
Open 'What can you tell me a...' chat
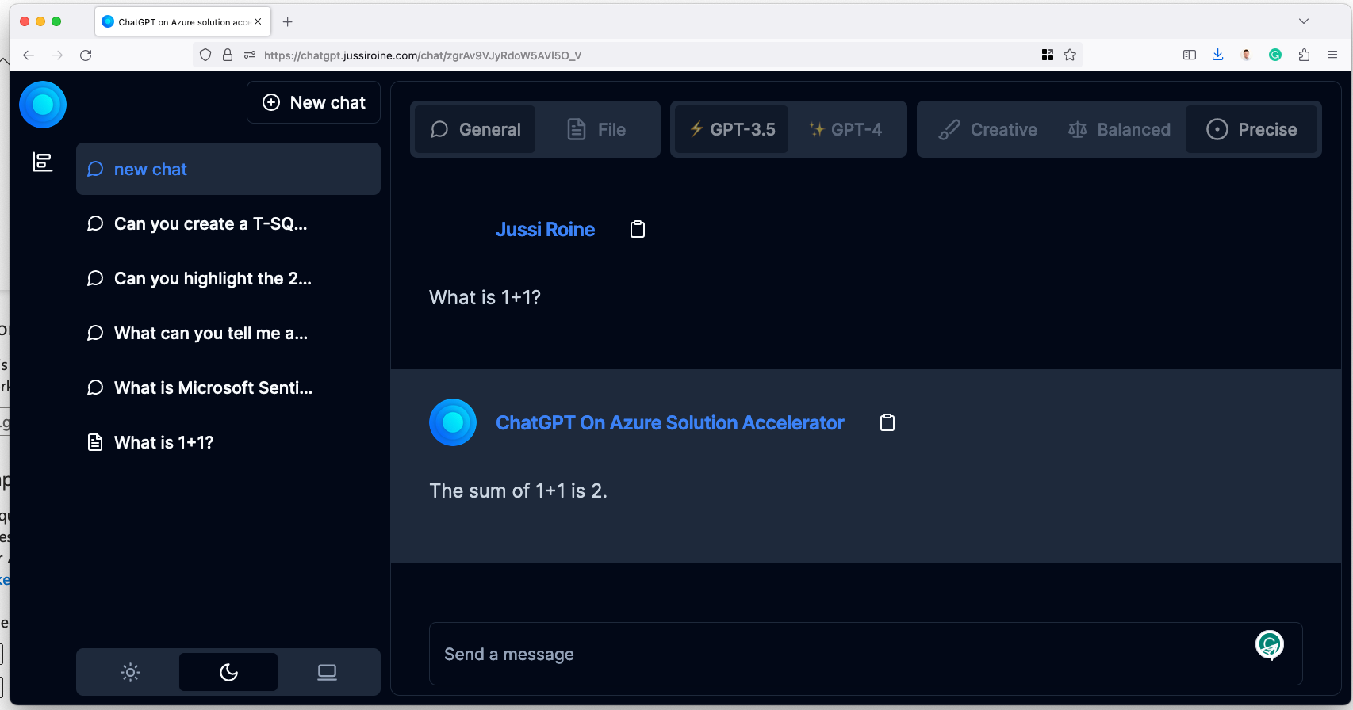coord(228,333)
